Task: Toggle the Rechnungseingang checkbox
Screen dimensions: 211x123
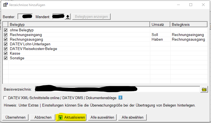Action: [x=5, y=35]
